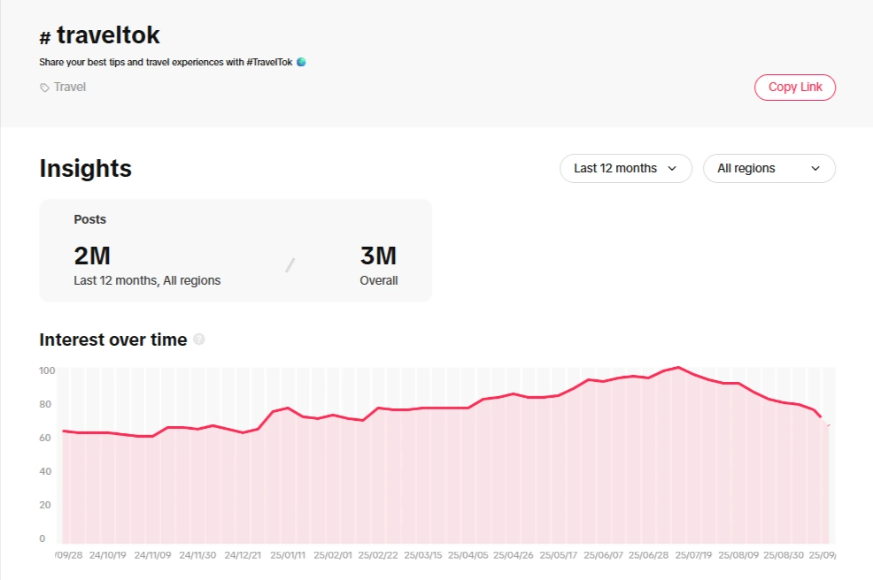Select the 24/11/09 date axis label
The height and width of the screenshot is (580, 873).
(151, 555)
